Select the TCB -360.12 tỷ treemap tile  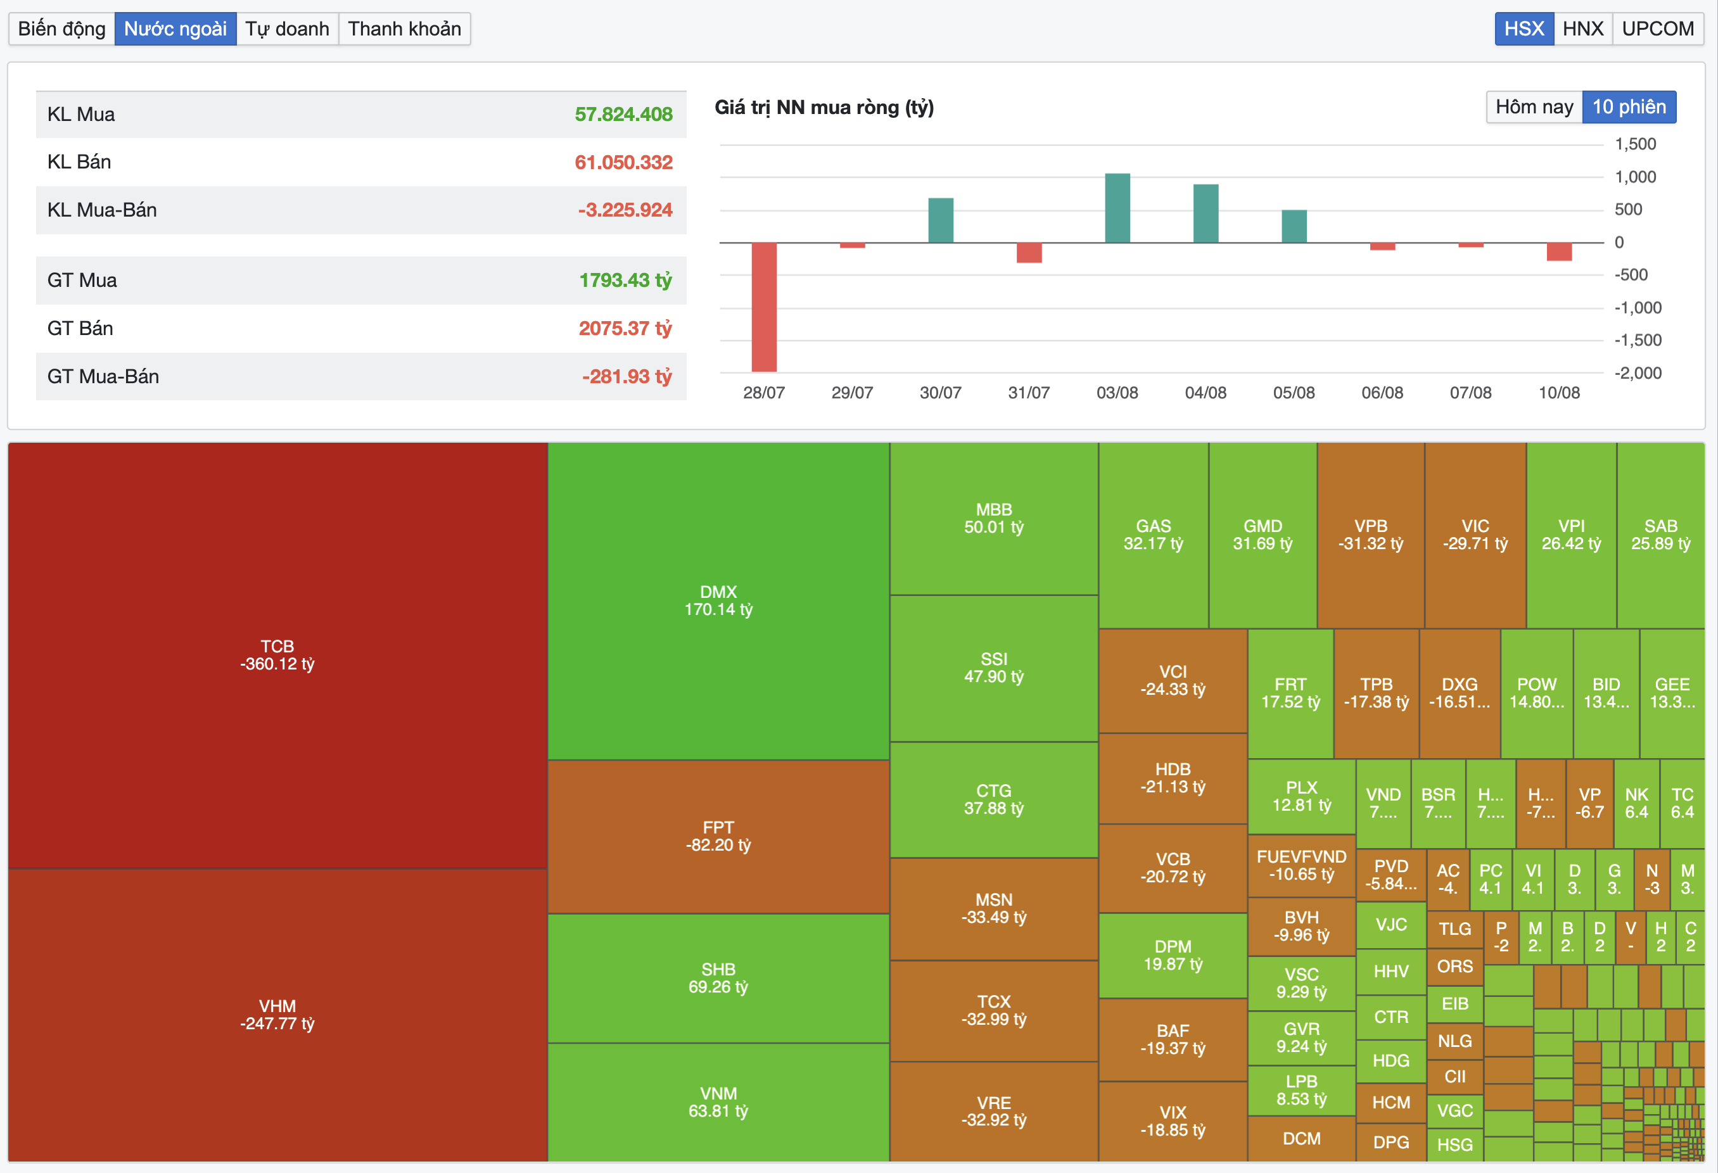(x=277, y=655)
